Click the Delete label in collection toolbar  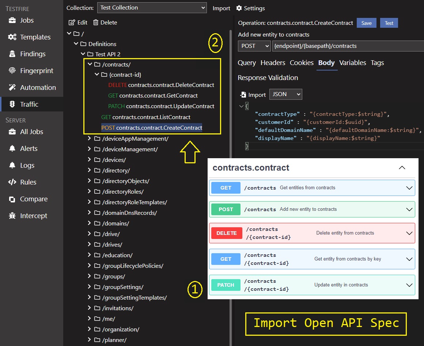109,22
